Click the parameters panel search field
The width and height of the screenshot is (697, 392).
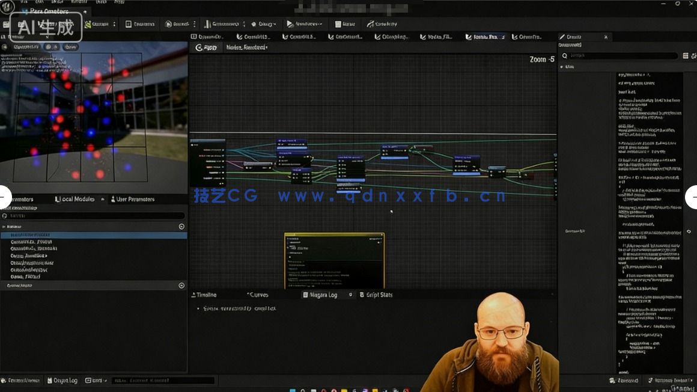point(93,215)
